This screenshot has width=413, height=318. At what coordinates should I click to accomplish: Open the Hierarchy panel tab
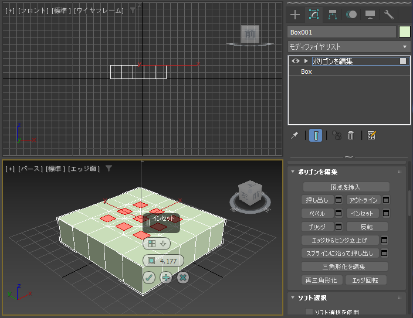coord(333,15)
